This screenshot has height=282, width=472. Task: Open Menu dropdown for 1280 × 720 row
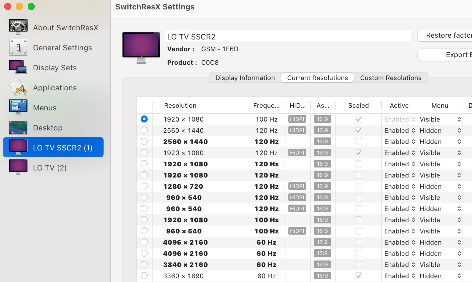pos(440,186)
